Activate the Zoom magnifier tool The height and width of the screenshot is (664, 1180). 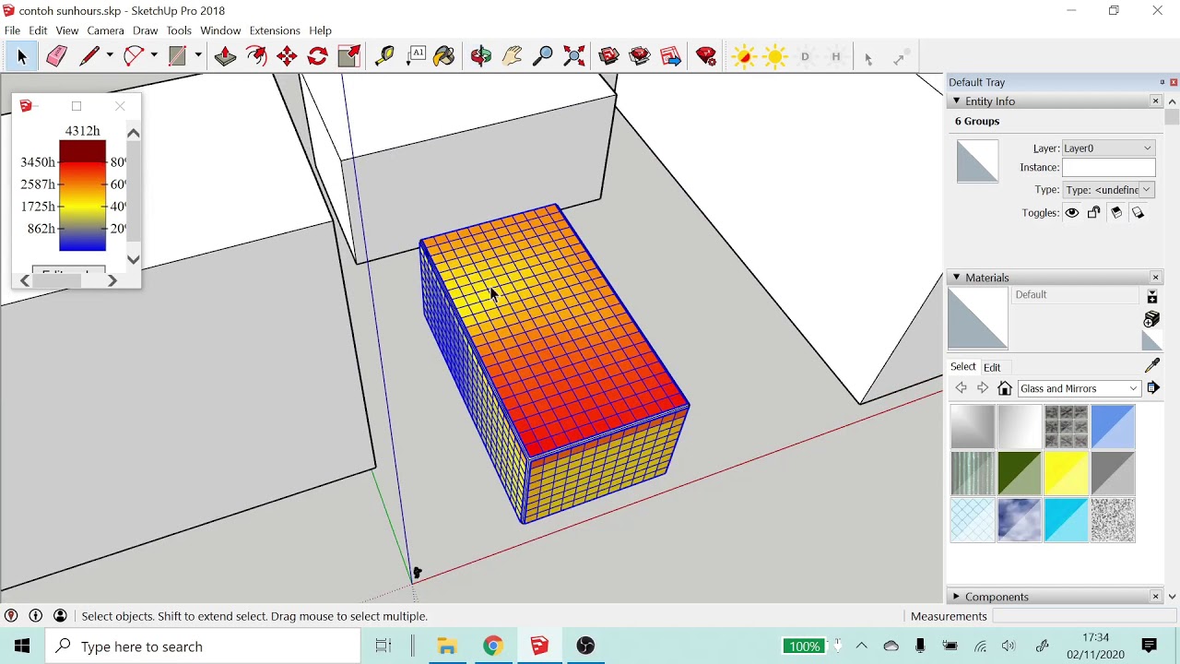point(543,57)
